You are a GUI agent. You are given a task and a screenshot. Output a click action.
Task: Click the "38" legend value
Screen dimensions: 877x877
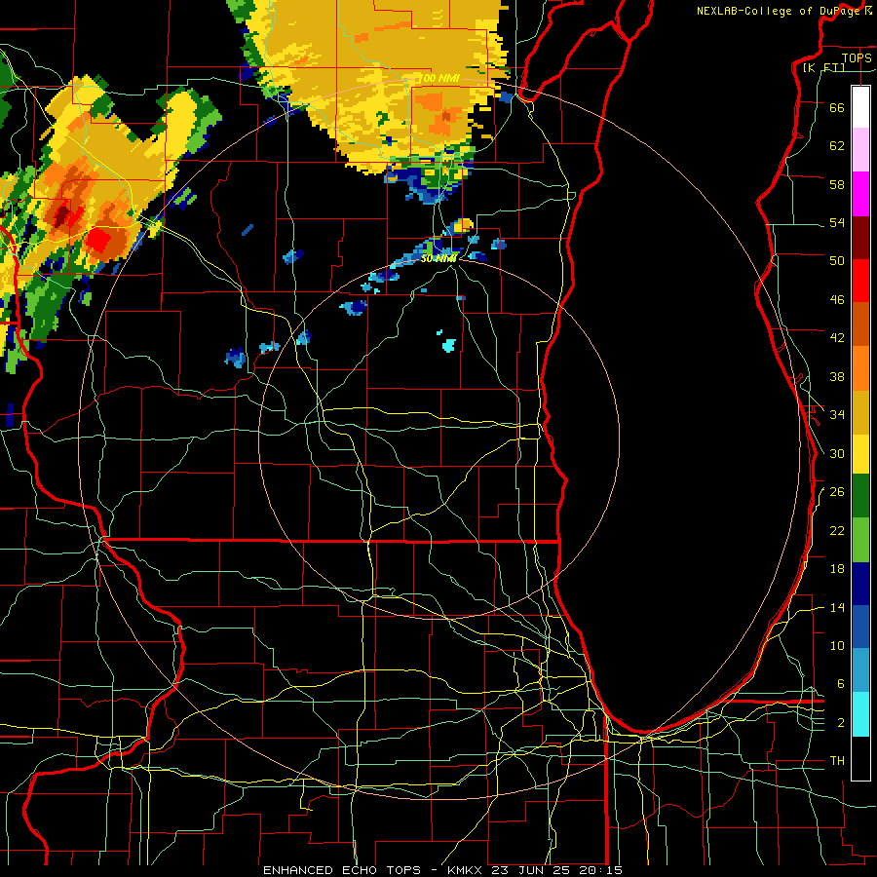(x=837, y=376)
